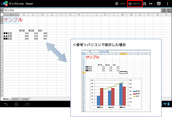Open the three-dot overflow menu
This screenshot has height=117, width=172.
tap(167, 4)
